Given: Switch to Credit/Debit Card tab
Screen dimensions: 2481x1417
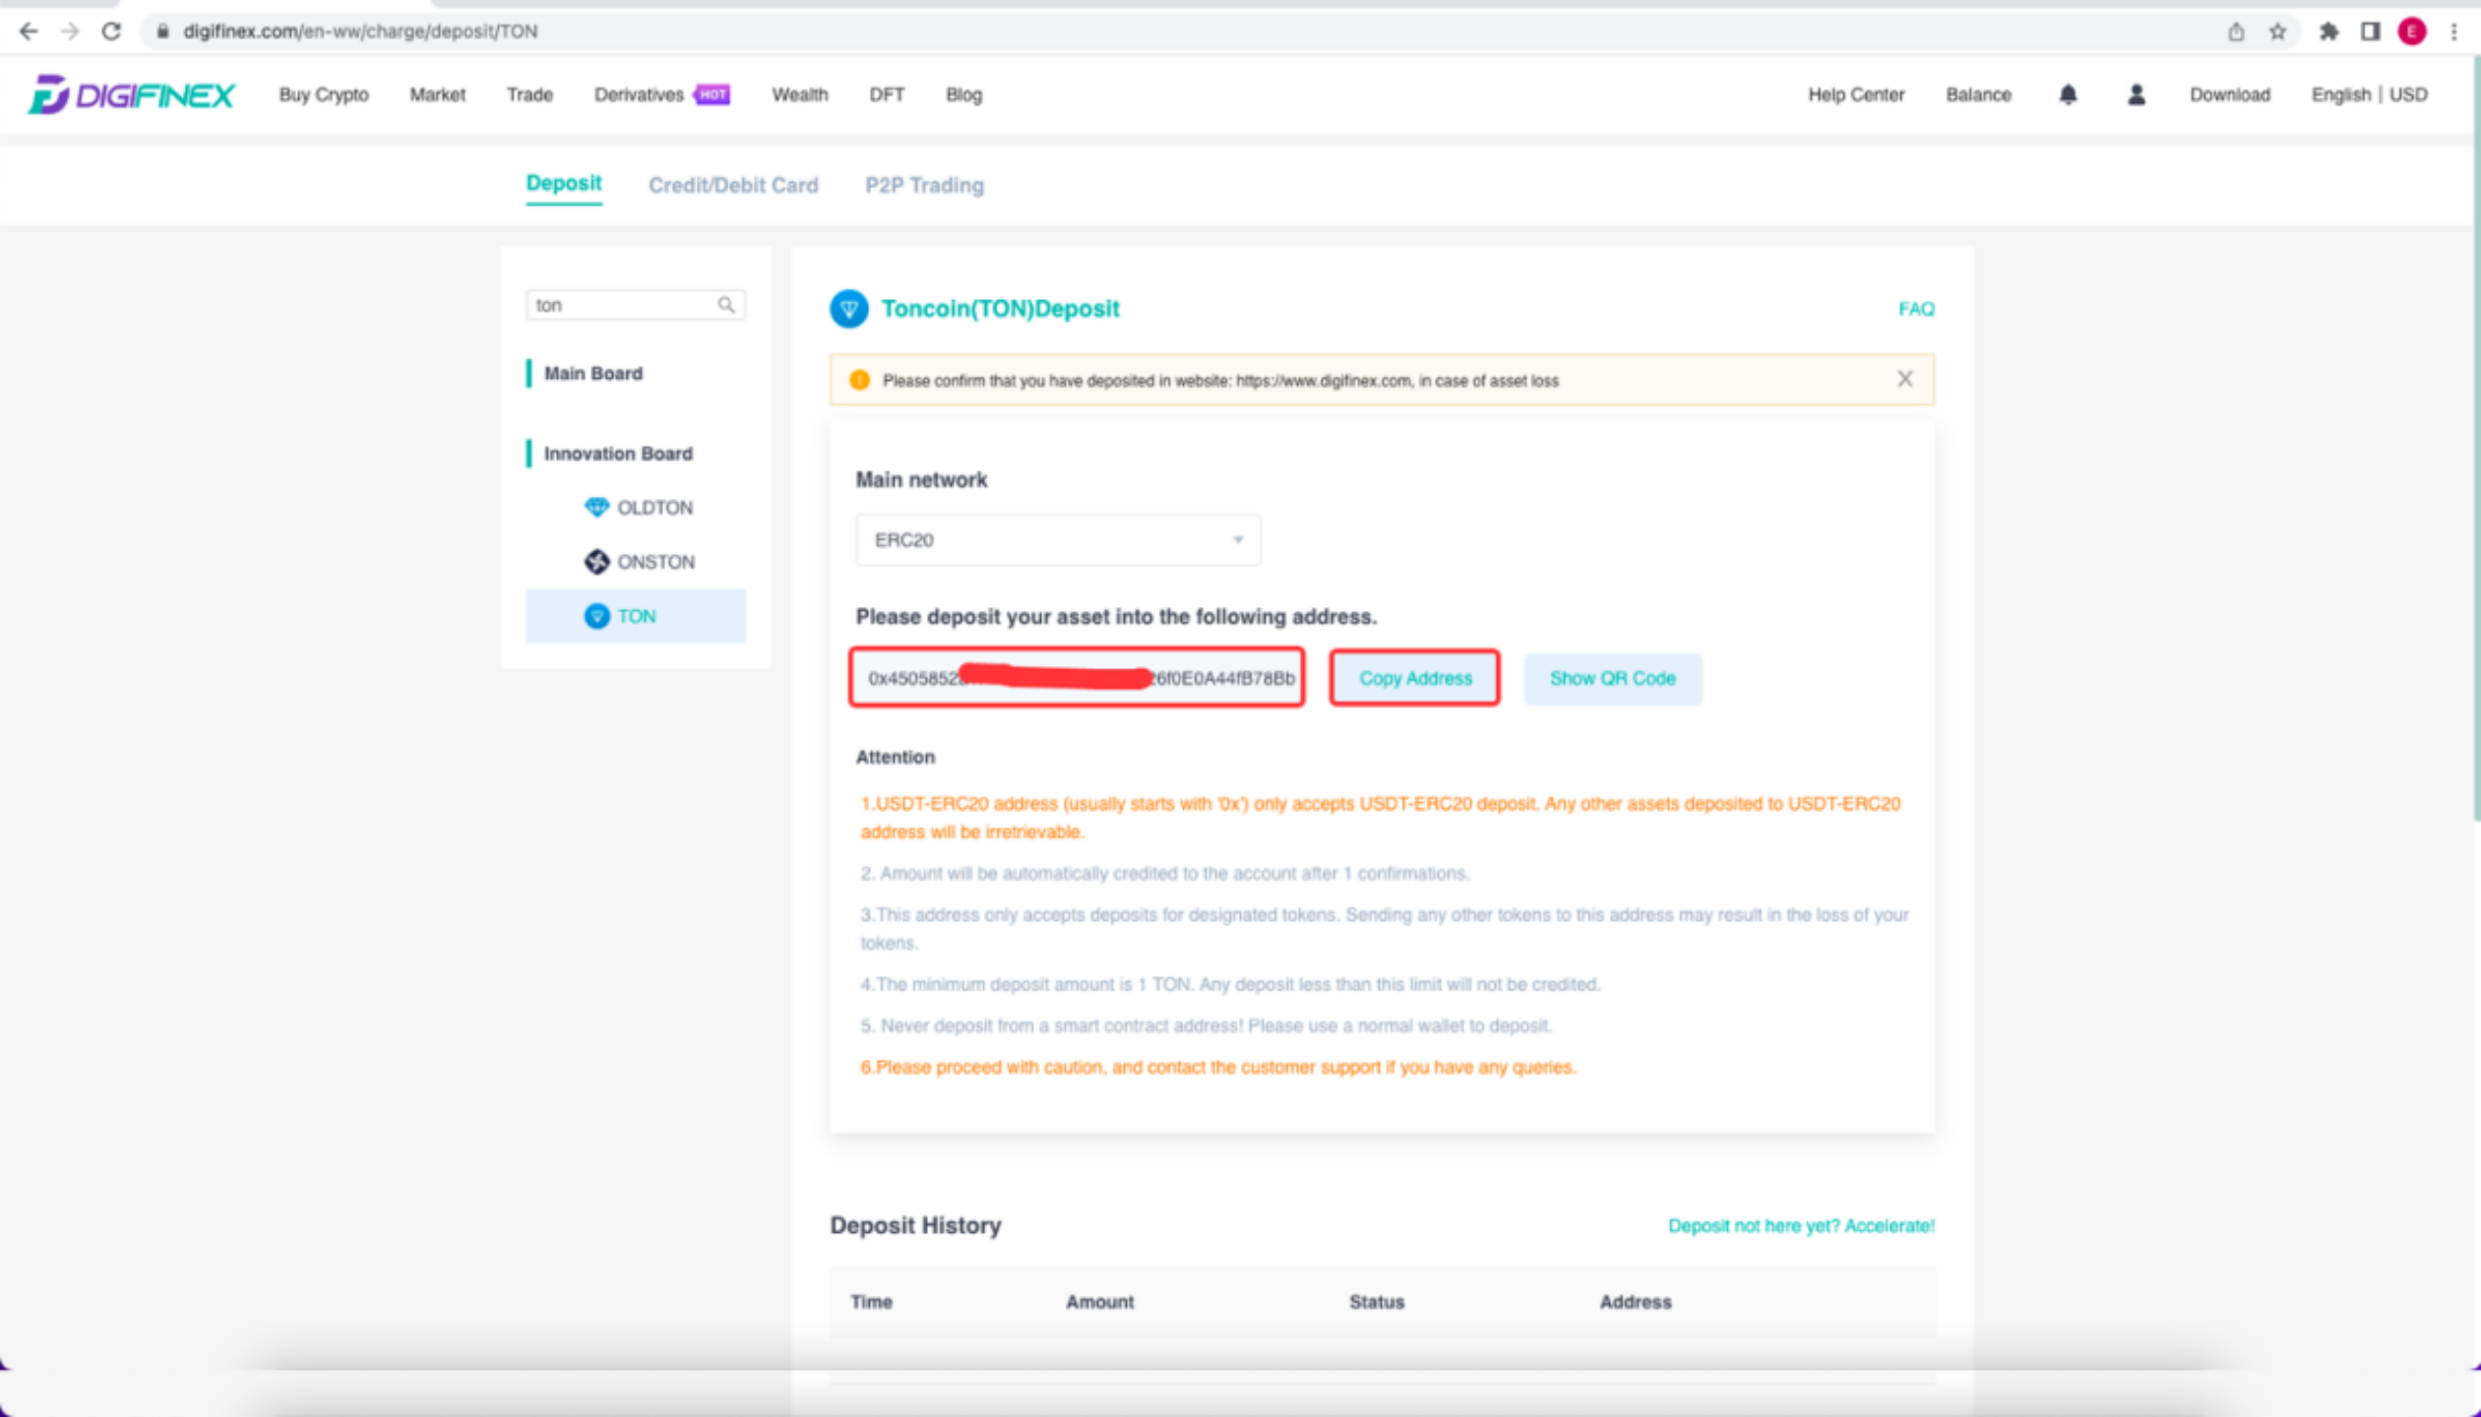Looking at the screenshot, I should tap(732, 185).
